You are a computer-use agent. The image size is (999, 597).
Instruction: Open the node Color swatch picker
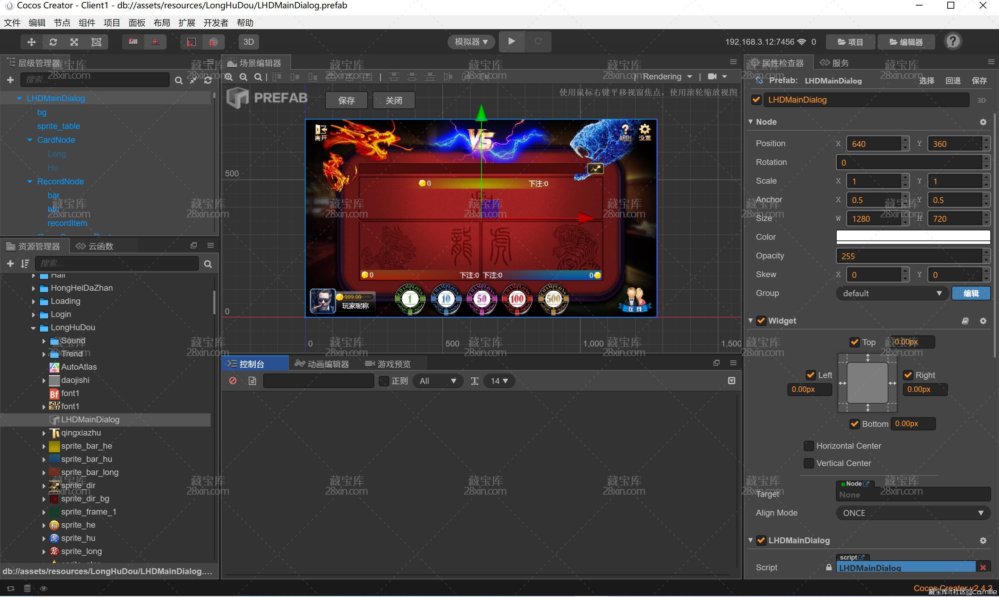(913, 237)
